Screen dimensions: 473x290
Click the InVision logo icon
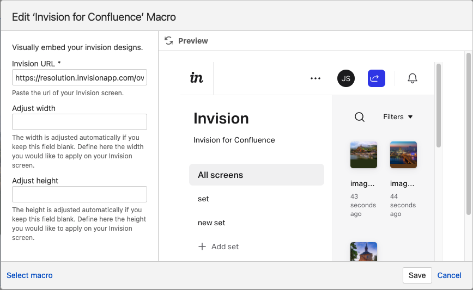coord(197,78)
